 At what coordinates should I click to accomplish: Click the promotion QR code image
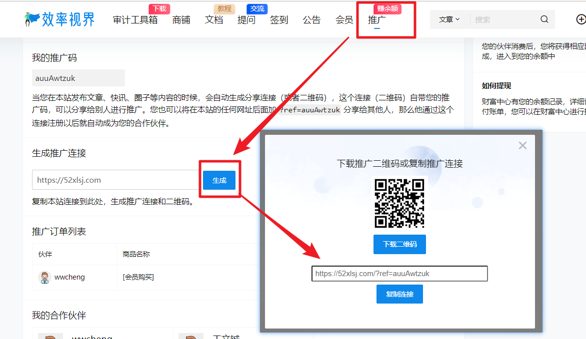(x=399, y=204)
